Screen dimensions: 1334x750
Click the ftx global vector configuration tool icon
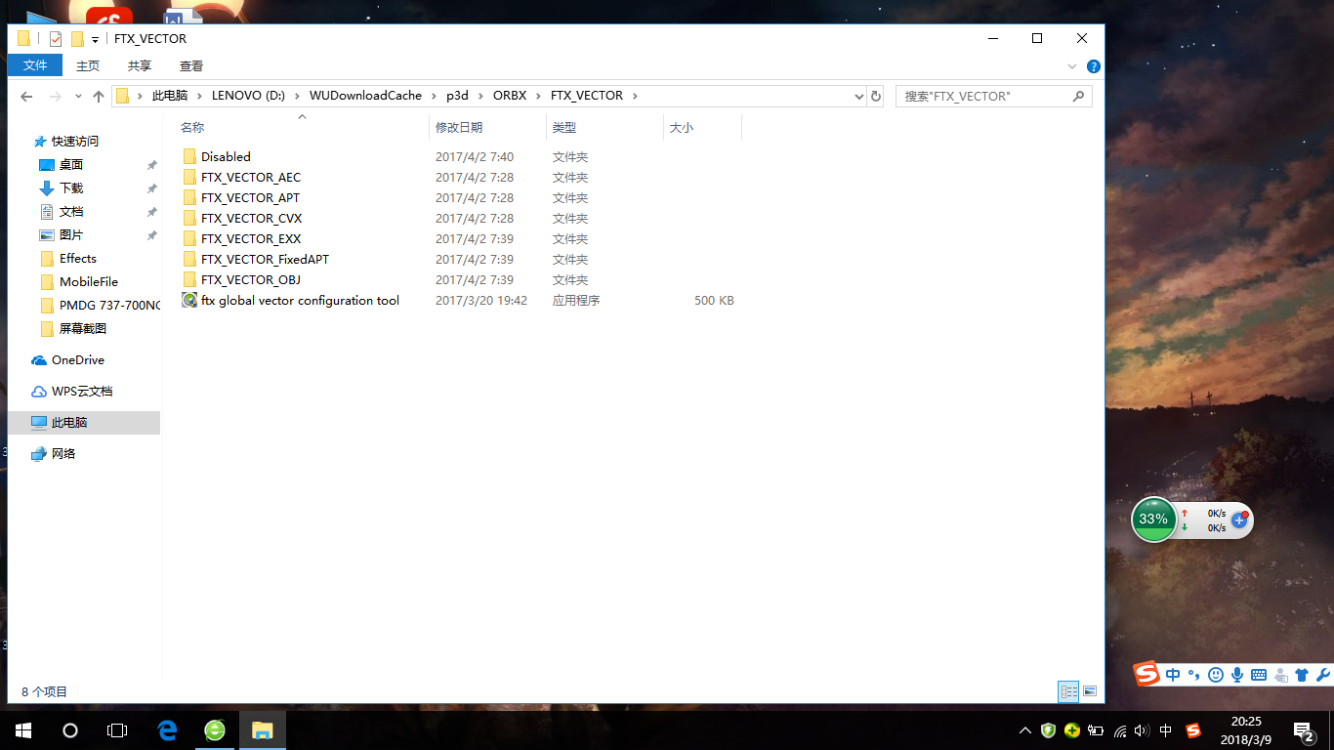(x=189, y=300)
